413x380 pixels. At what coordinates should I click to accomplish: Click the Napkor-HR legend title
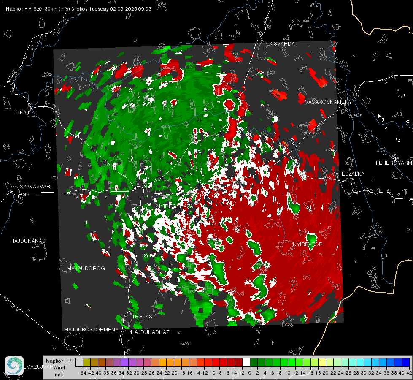click(x=59, y=361)
